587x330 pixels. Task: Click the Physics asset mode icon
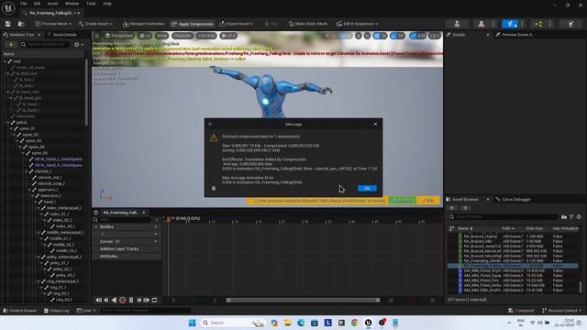click(570, 24)
